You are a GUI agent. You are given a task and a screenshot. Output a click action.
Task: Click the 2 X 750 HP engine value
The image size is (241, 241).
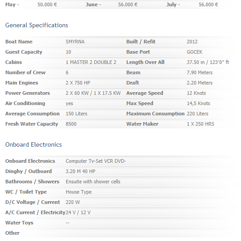pos(78,83)
